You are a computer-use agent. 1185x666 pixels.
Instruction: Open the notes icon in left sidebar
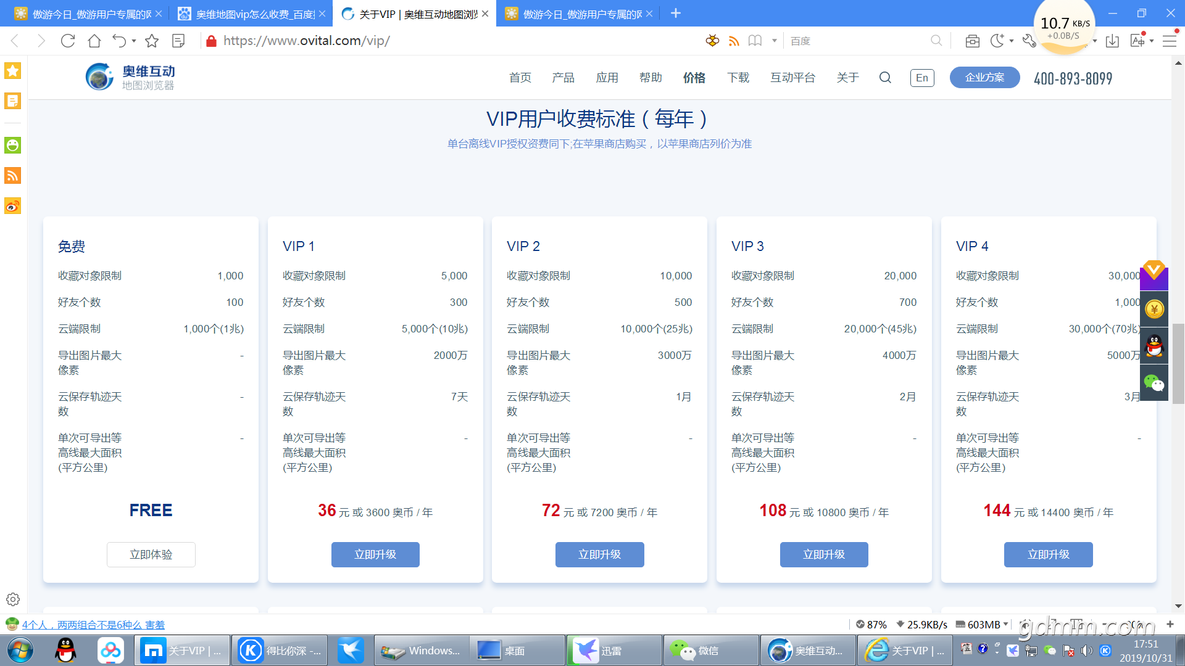13,101
